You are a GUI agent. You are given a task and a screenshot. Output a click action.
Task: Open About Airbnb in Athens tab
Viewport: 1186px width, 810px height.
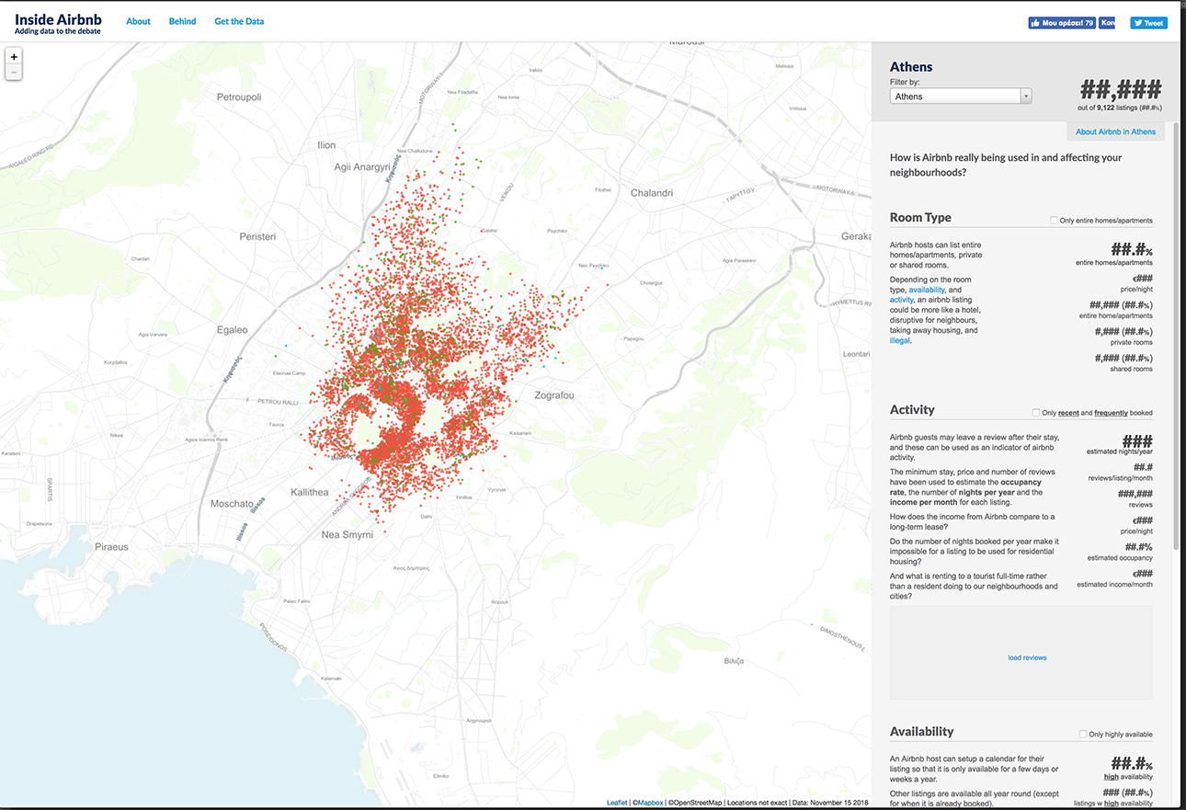1115,131
